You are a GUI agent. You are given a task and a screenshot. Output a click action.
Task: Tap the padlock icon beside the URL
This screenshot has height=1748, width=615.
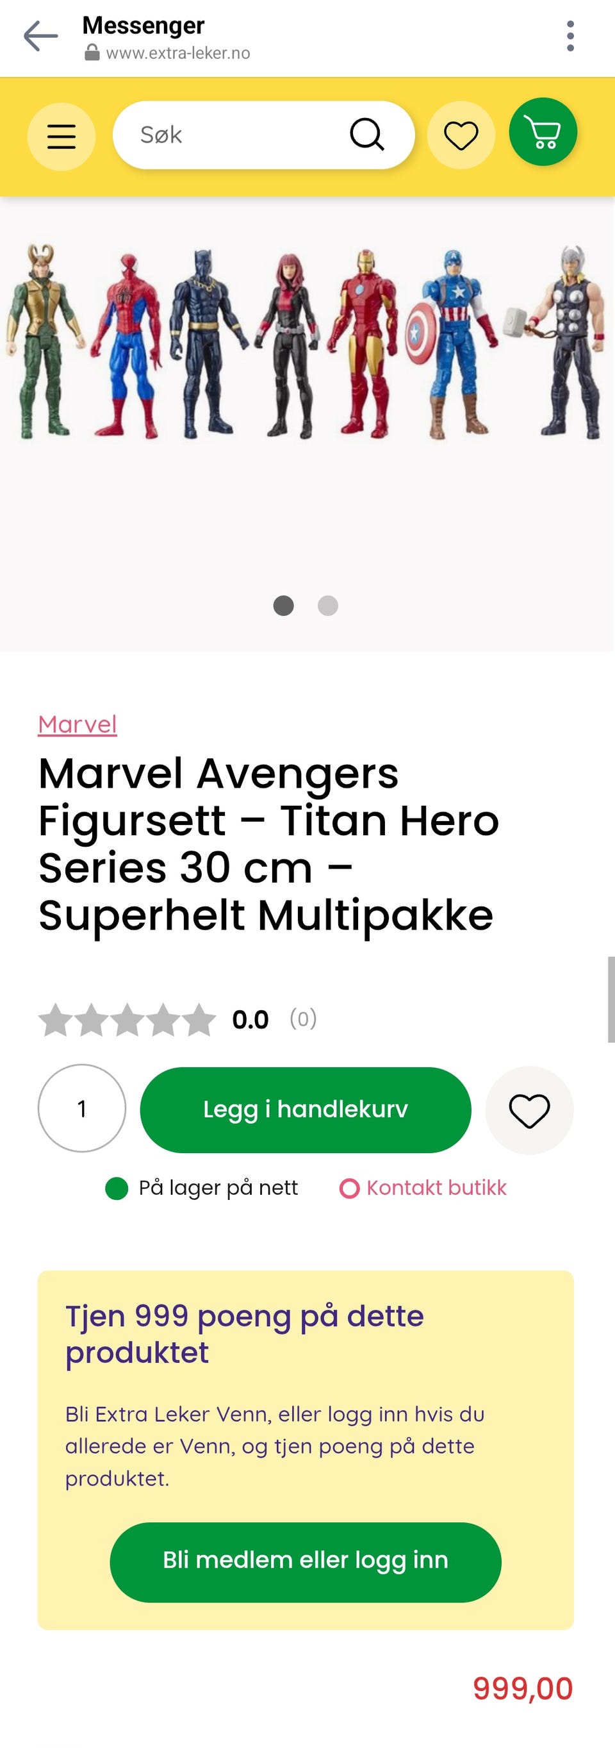pos(92,53)
